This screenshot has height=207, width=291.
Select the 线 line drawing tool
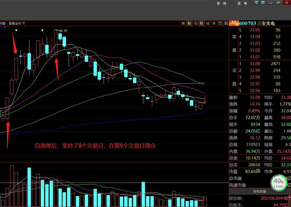208,23
